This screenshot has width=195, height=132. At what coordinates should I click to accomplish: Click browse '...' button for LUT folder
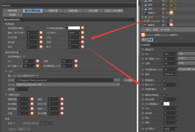pos(117,80)
